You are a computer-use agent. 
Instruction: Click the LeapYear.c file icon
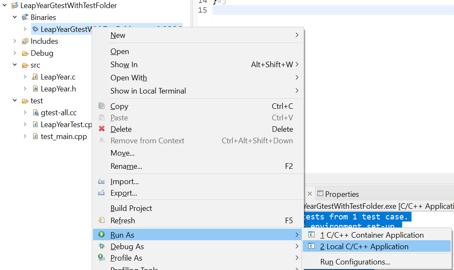click(x=35, y=77)
